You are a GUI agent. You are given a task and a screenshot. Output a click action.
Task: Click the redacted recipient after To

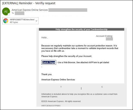pyautogui.click(x=20, y=13)
